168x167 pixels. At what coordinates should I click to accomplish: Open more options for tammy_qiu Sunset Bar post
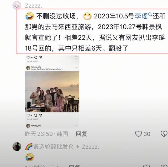click(x=76, y=68)
